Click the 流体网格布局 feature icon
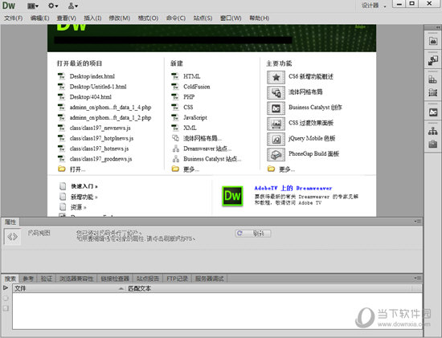Viewport: 442px width, 338px height. click(x=276, y=92)
